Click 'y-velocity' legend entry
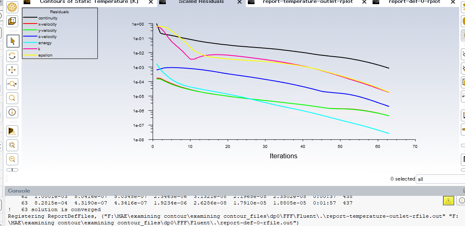465x226 pixels. (x=47, y=31)
